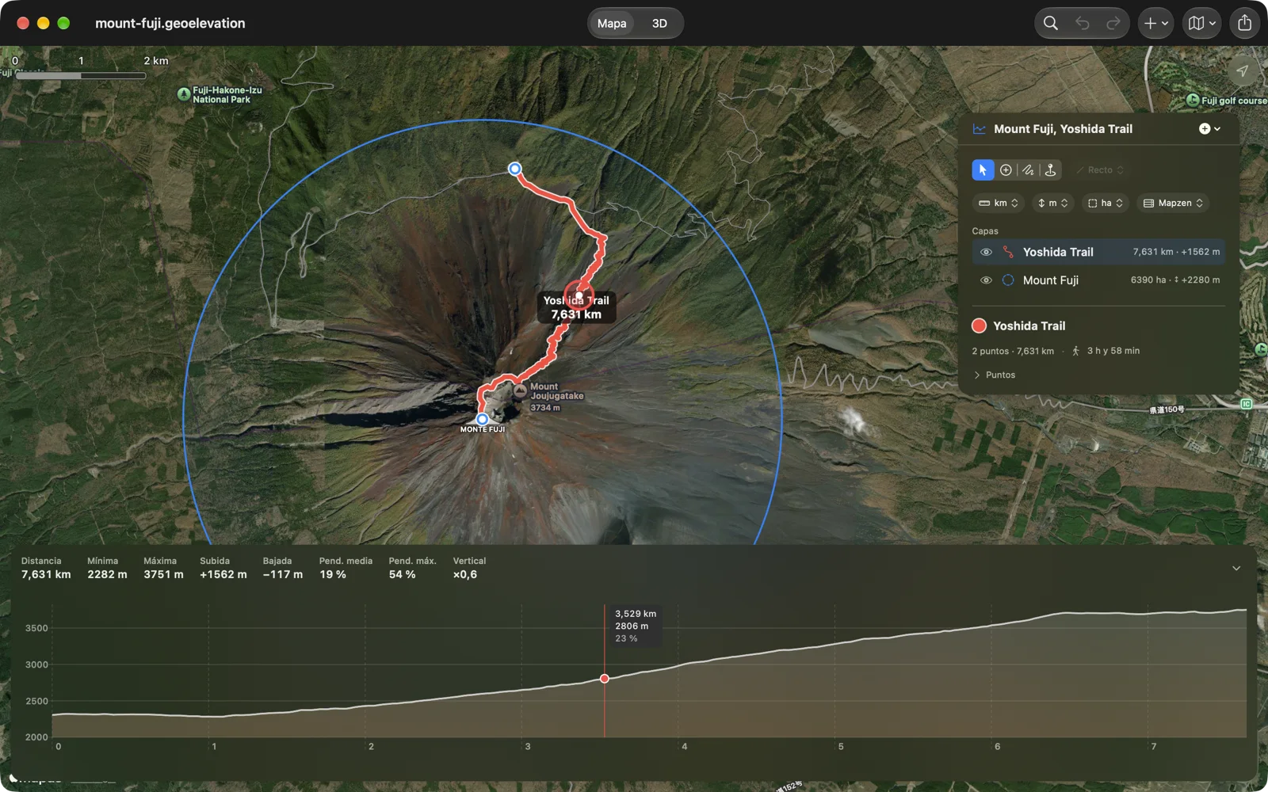Click the trail end point at Monte Fuji
The width and height of the screenshot is (1268, 792).
[x=482, y=419]
